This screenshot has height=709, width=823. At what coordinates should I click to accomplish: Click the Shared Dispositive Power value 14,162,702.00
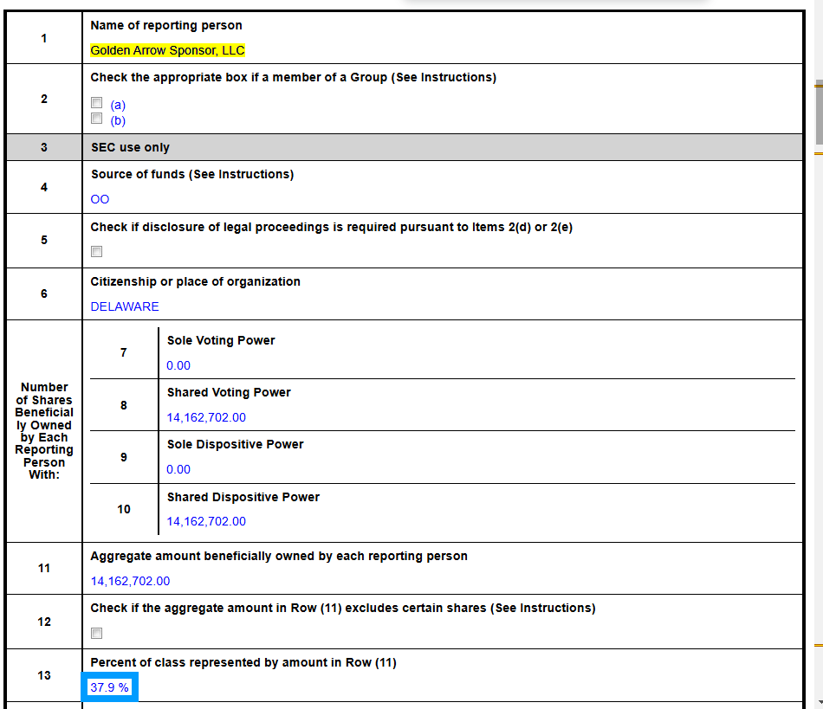tap(206, 521)
